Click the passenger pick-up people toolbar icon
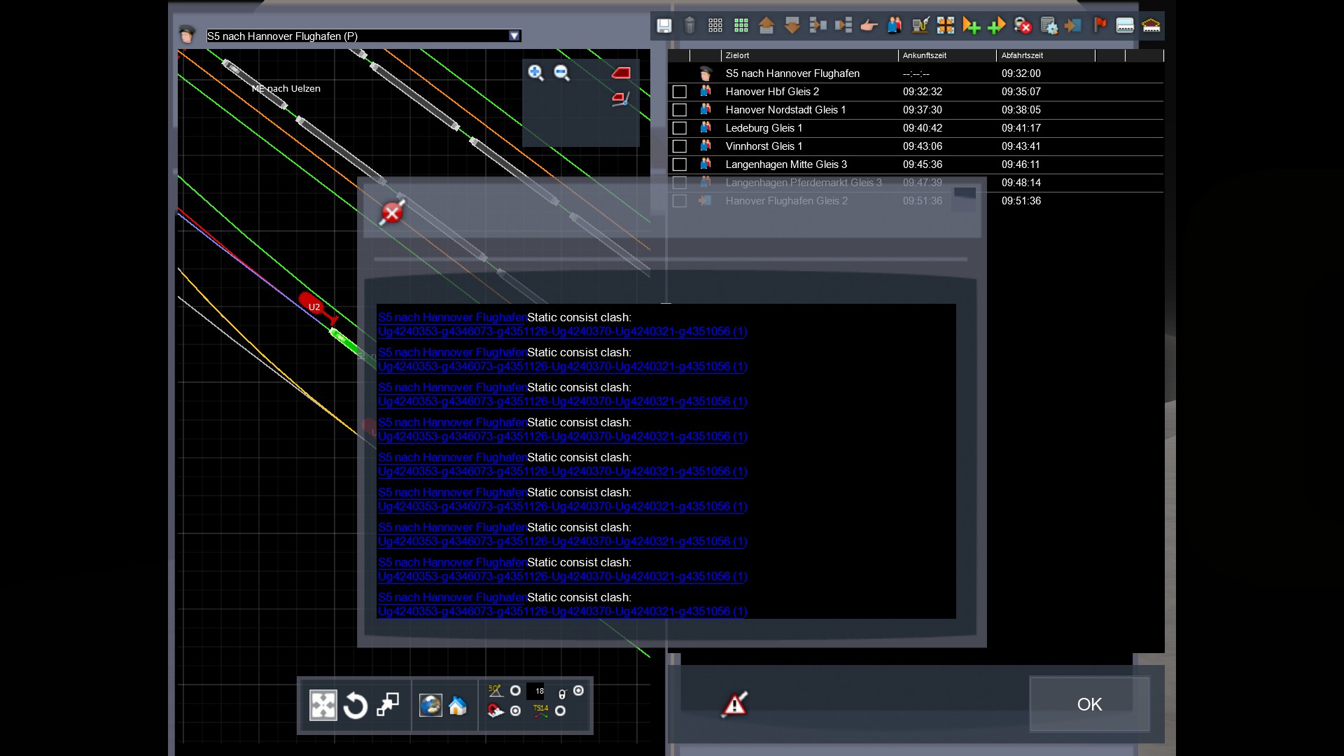This screenshot has height=756, width=1344. coord(895,27)
